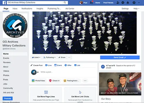The height and width of the screenshot is (103, 144).
Task: Select Jobs in the sidebar
Action: tap(5, 84)
